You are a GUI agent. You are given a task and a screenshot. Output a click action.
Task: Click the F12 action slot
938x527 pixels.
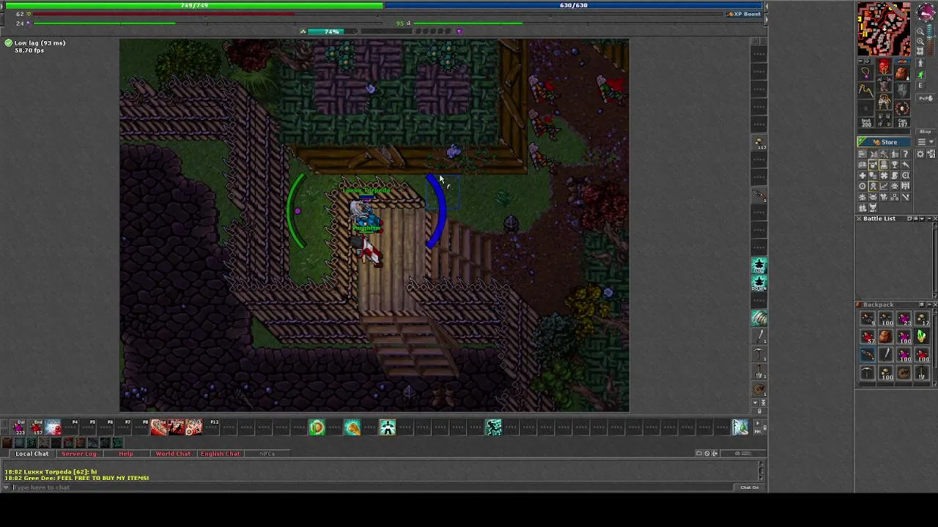click(211, 427)
